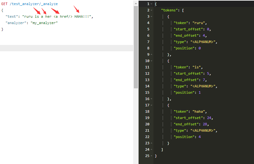Click the "token": "is" line

click(x=188, y=67)
